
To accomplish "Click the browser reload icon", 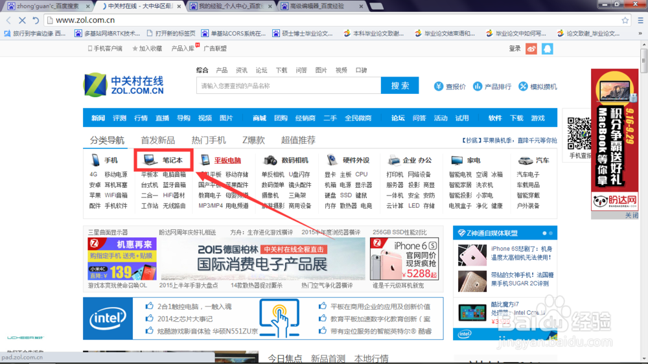I will tap(36, 20).
